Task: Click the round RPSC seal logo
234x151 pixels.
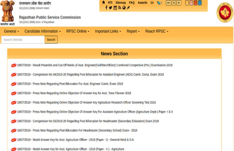Action: 225,13
